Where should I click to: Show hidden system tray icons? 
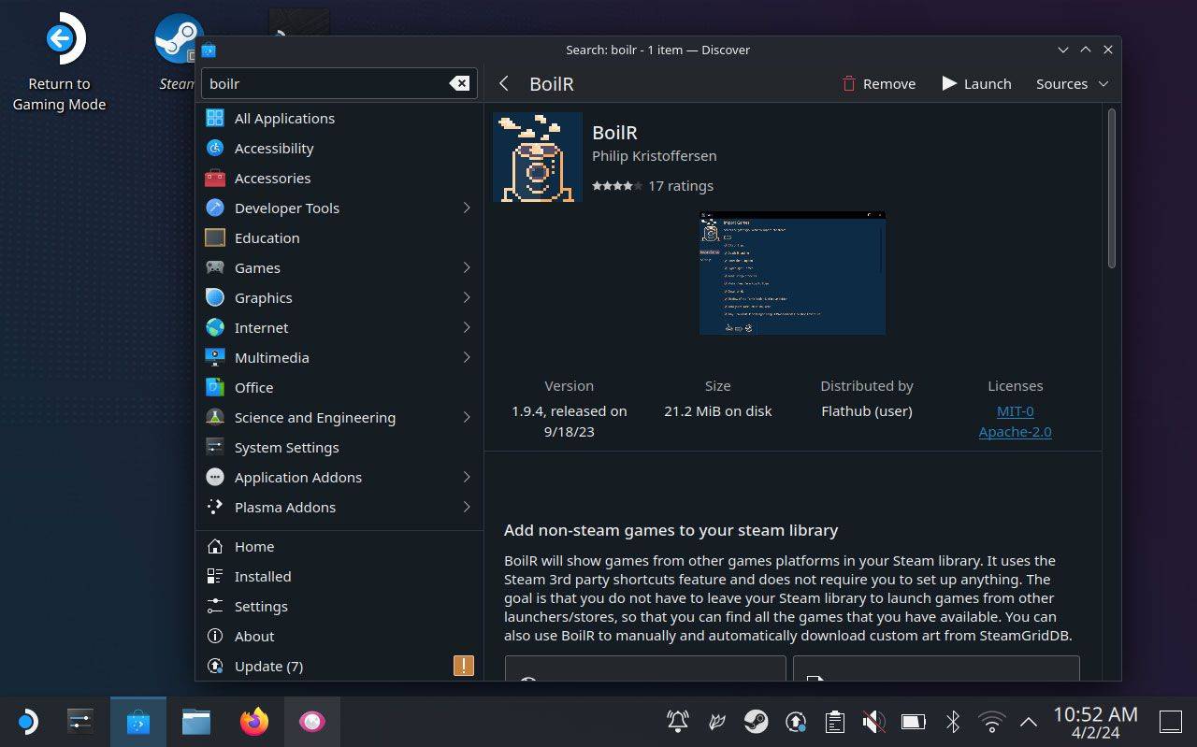[x=1029, y=721]
